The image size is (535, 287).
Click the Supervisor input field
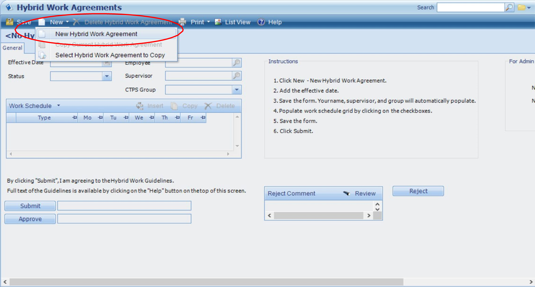click(199, 76)
